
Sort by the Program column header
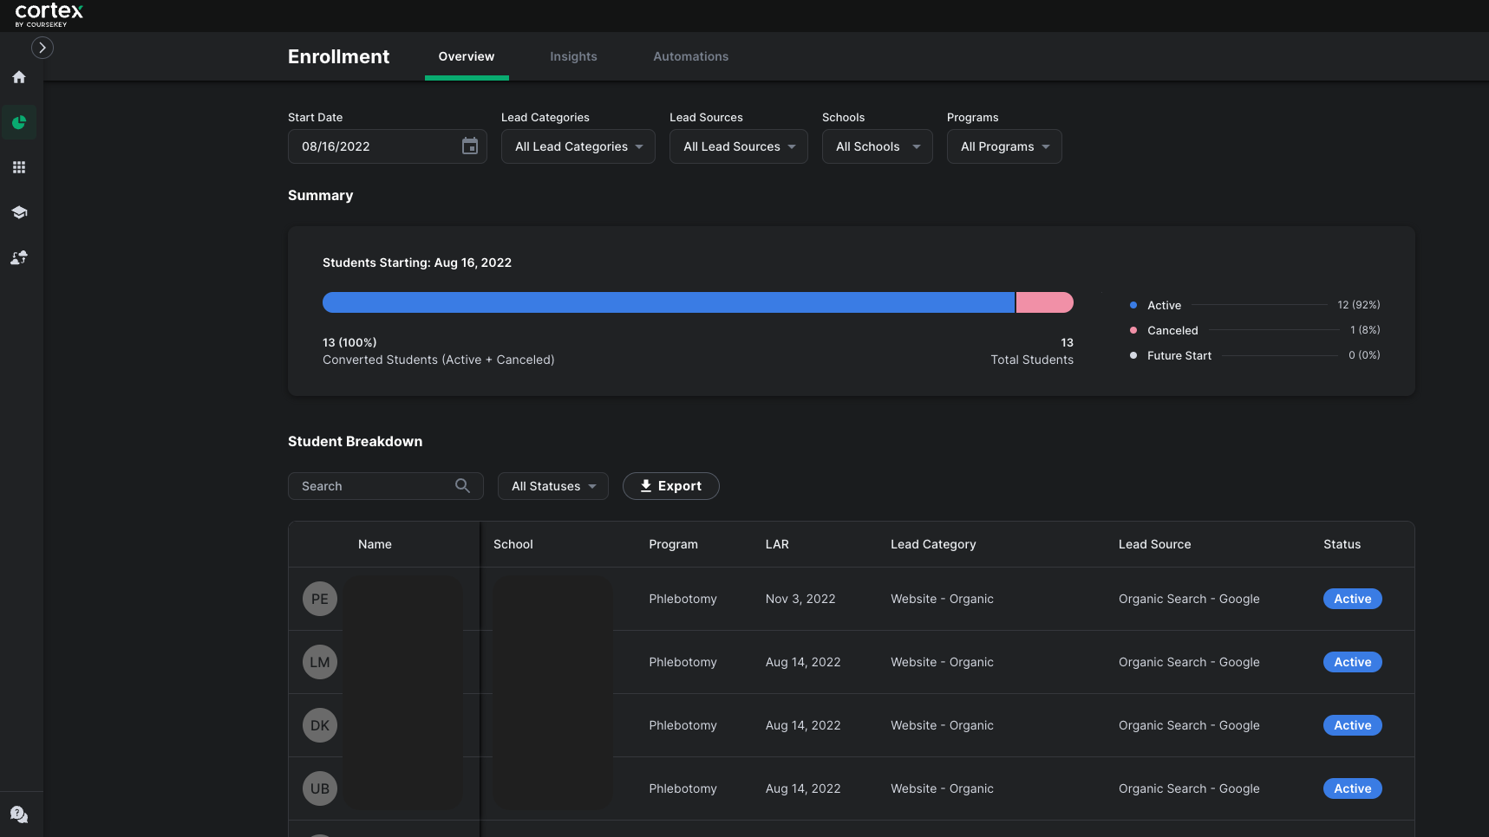[x=673, y=544]
